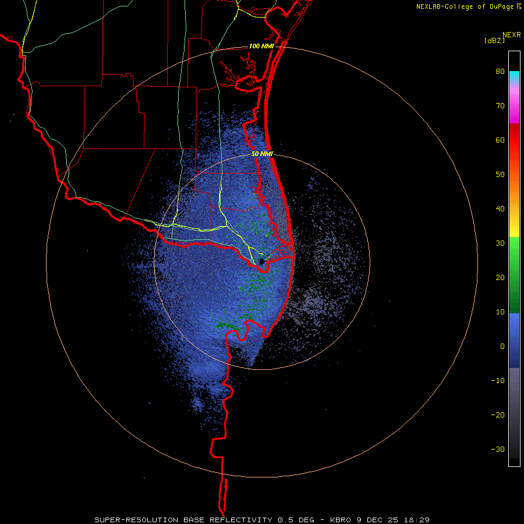Image resolution: width=524 pixels, height=524 pixels.
Task: Click the -20 value on dBZ scale
Action: click(498, 415)
